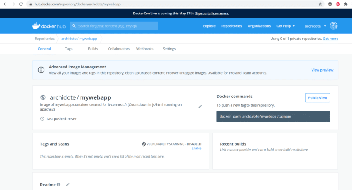This screenshot has width=352, height=190.
Task: Click the docker push command box
Action: point(273,116)
